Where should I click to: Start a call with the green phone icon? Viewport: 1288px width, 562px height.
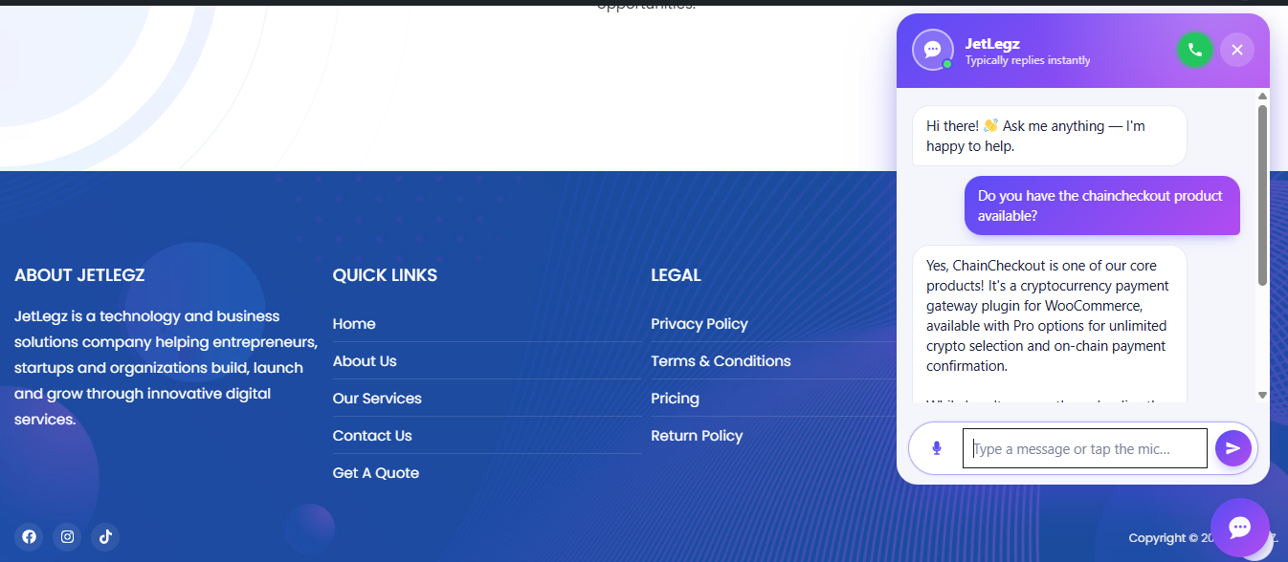click(1195, 50)
